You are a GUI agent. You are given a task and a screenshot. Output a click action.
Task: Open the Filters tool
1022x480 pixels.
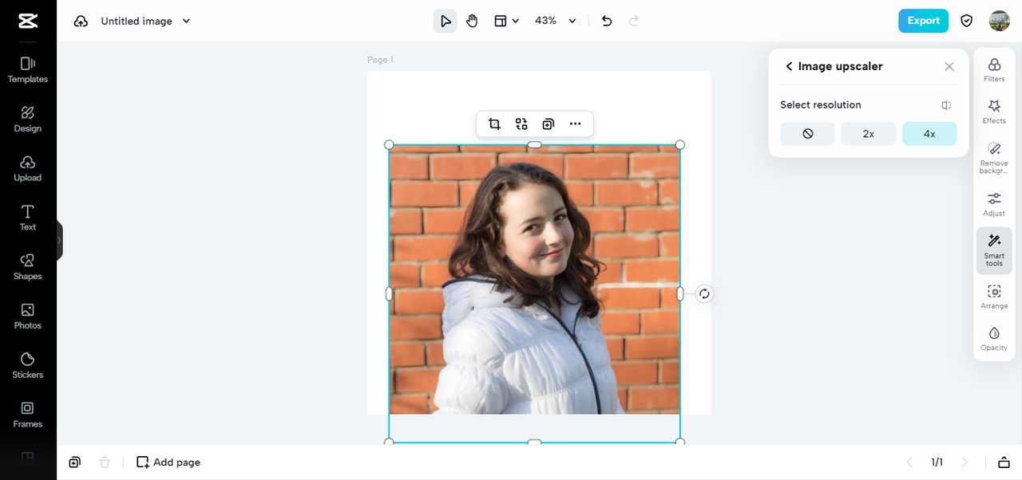click(x=994, y=69)
